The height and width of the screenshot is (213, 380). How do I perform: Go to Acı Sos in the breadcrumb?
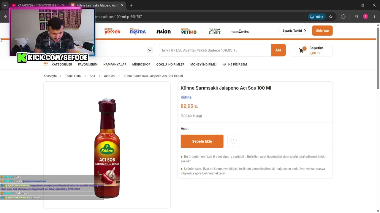coord(109,76)
